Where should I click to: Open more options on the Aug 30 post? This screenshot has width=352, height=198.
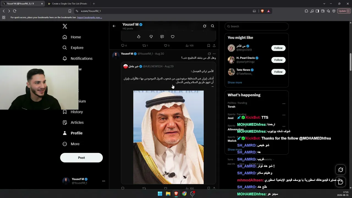point(214,54)
